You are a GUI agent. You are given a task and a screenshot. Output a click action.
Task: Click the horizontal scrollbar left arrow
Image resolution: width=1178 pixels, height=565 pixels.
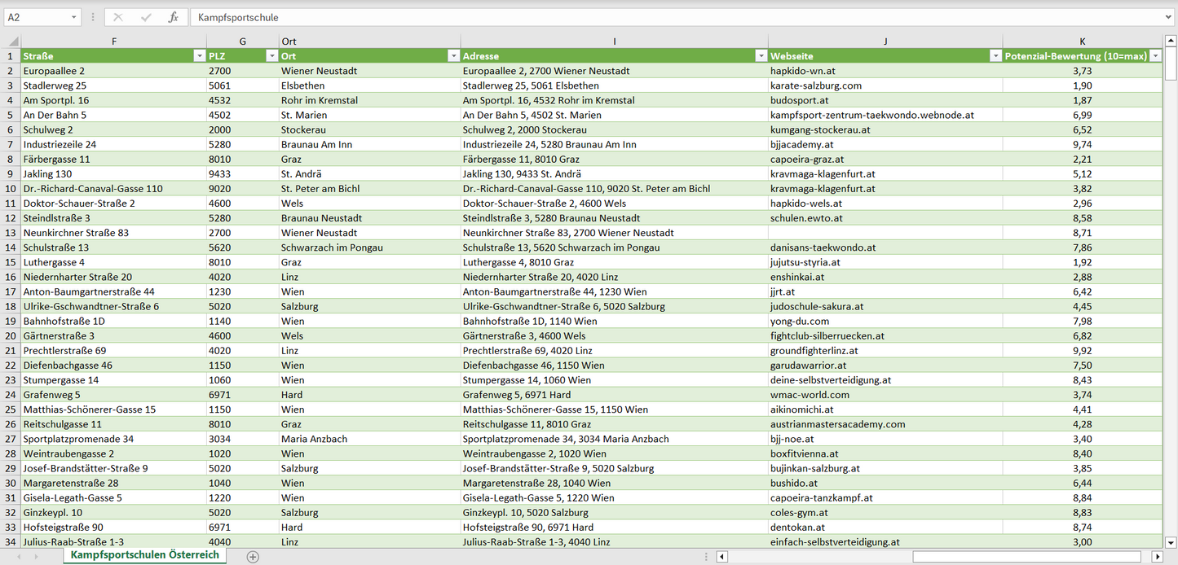pyautogui.click(x=721, y=557)
